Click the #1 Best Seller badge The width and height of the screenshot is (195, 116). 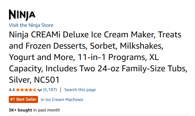23,99
